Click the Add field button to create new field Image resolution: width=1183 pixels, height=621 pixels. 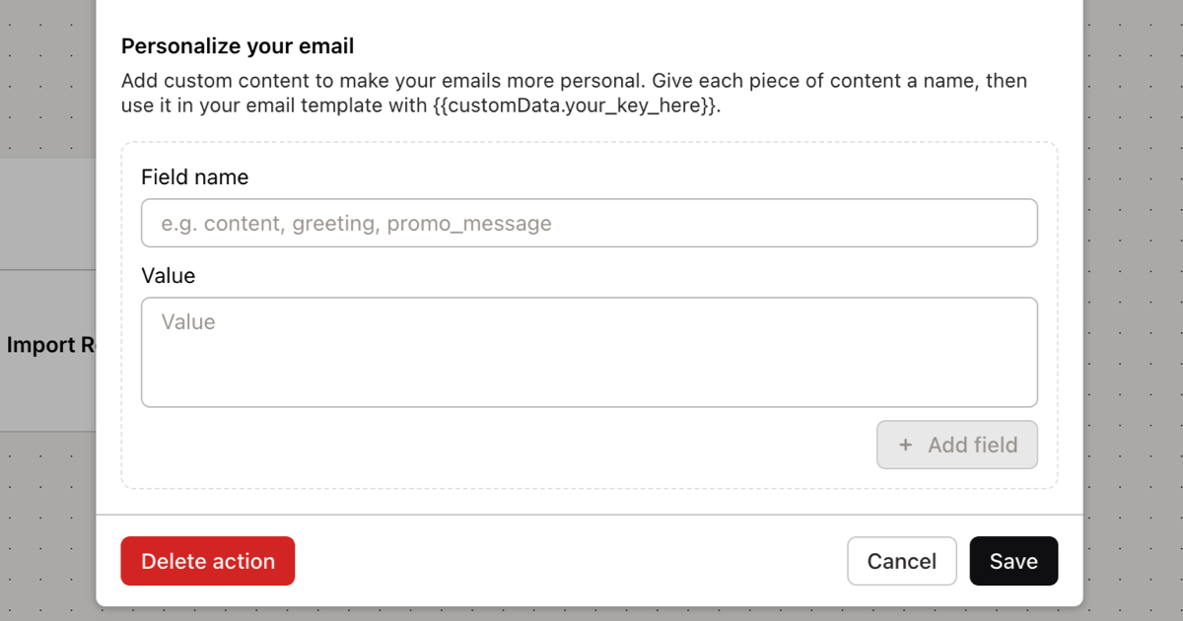(957, 445)
